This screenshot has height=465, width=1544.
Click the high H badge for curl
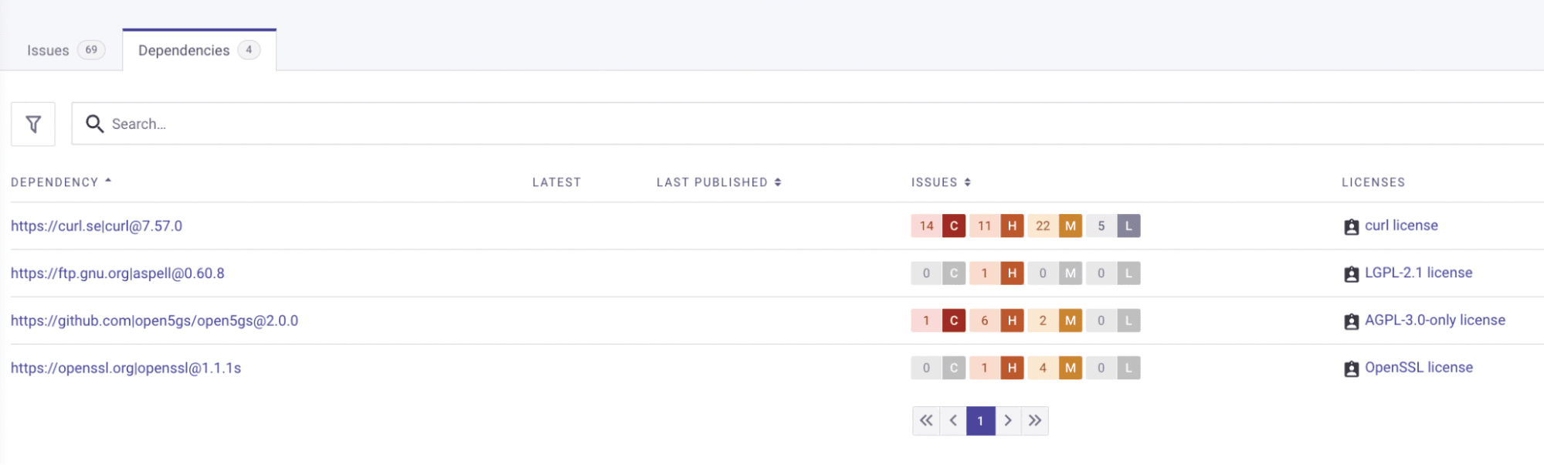1012,226
